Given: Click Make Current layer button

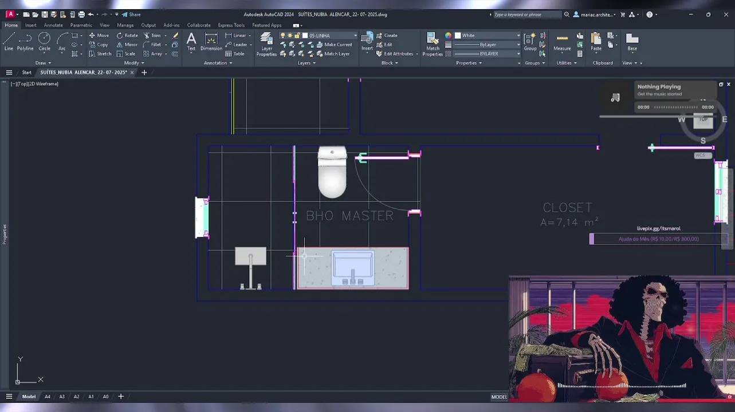Looking at the screenshot, I should [x=333, y=45].
